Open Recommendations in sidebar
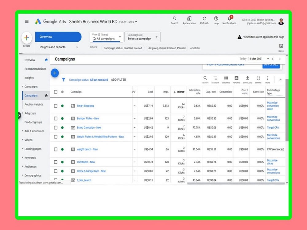 coord(35,69)
